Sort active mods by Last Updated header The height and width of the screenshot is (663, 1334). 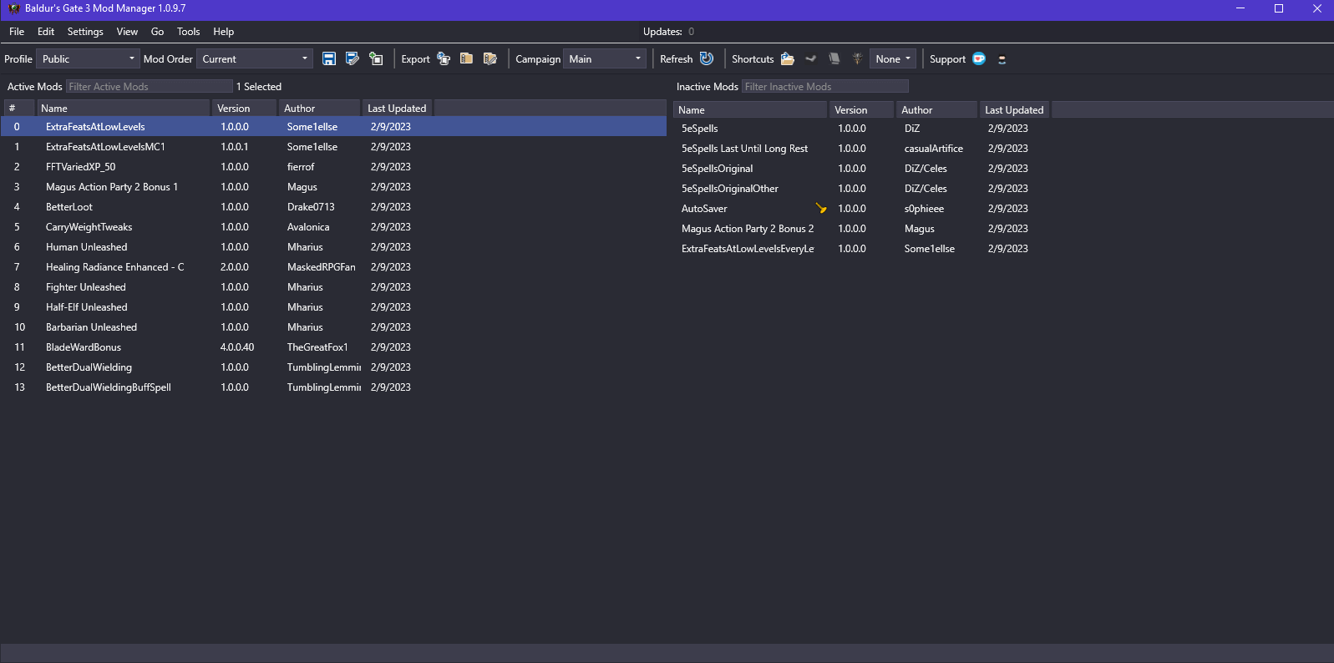(x=398, y=108)
